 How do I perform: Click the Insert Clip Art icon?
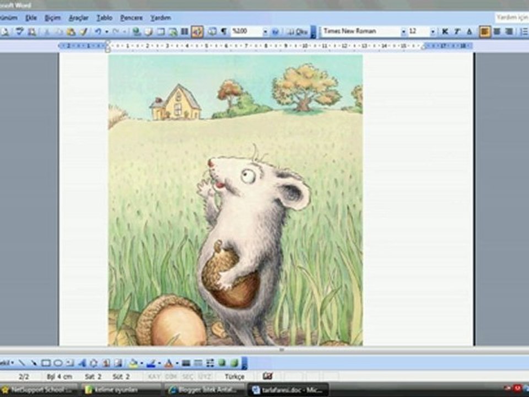106,363
